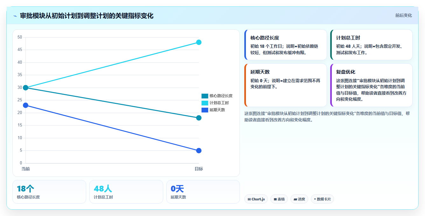Screen dimensions: 425x216
Task: Click the 核心路径长度 target point at 18
Action: [199, 118]
